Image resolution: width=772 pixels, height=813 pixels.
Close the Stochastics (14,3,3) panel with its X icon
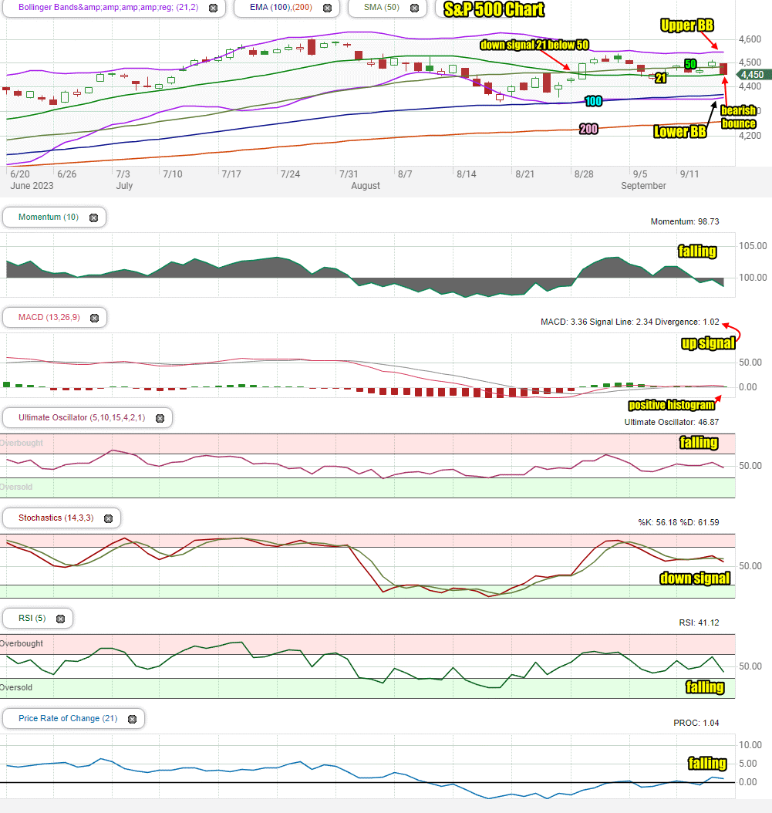[108, 518]
